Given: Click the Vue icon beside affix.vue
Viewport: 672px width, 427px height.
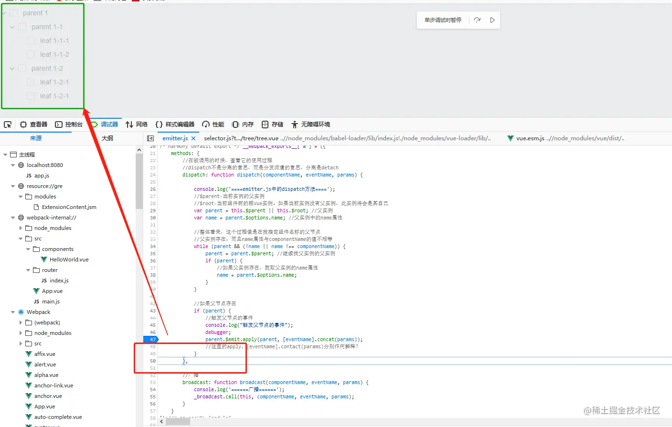Looking at the screenshot, I should pos(29,354).
